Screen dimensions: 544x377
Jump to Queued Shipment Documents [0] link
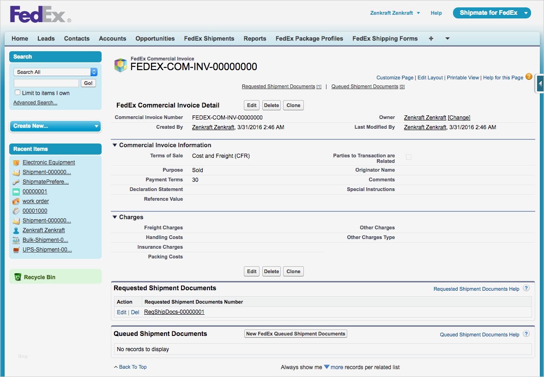click(x=368, y=86)
